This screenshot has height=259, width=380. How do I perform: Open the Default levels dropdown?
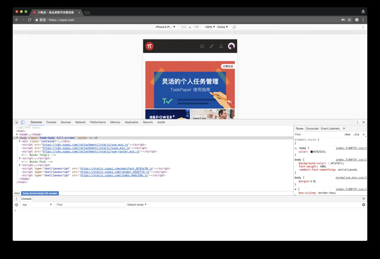[x=137, y=205]
